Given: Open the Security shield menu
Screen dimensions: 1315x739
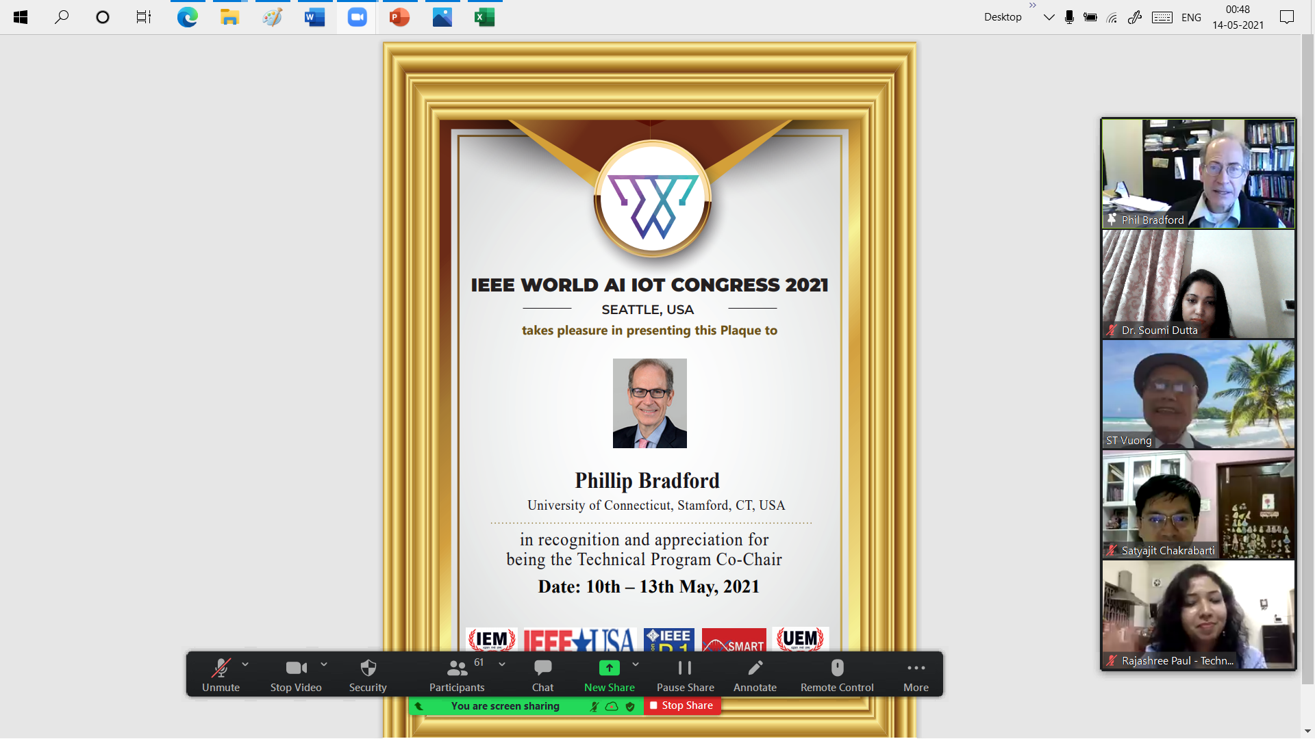Looking at the screenshot, I should coord(368,675).
